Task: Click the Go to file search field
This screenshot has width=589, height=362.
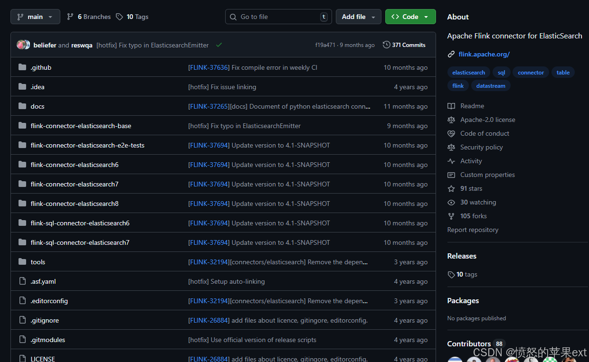Action: click(x=278, y=17)
